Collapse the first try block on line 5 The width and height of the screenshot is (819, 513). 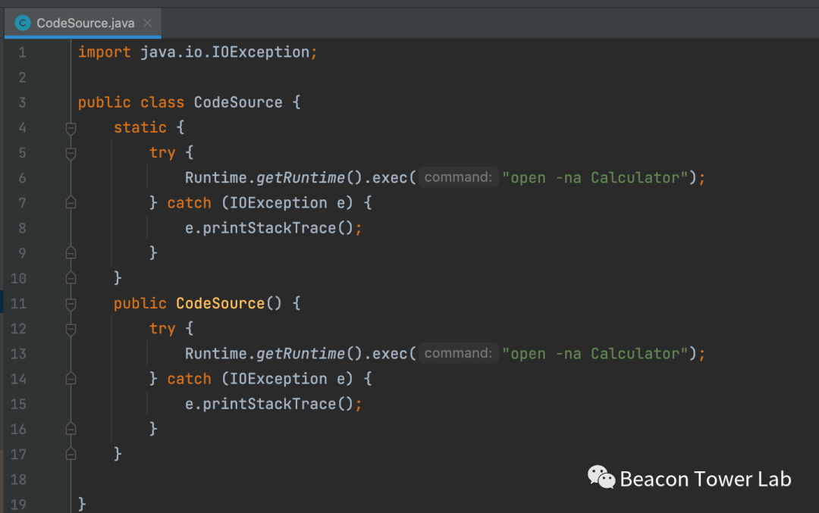point(71,153)
